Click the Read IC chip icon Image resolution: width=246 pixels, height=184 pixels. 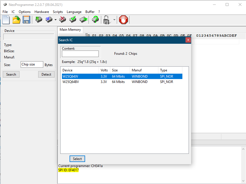click(39, 20)
